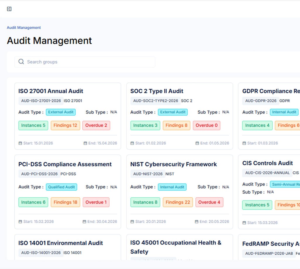The image size is (300, 269).
Task: Click Findings 8 badge
Action: click(x=176, y=125)
